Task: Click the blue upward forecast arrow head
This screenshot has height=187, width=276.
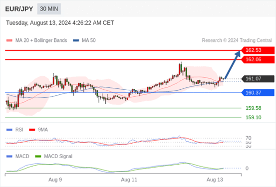Action: click(238, 53)
